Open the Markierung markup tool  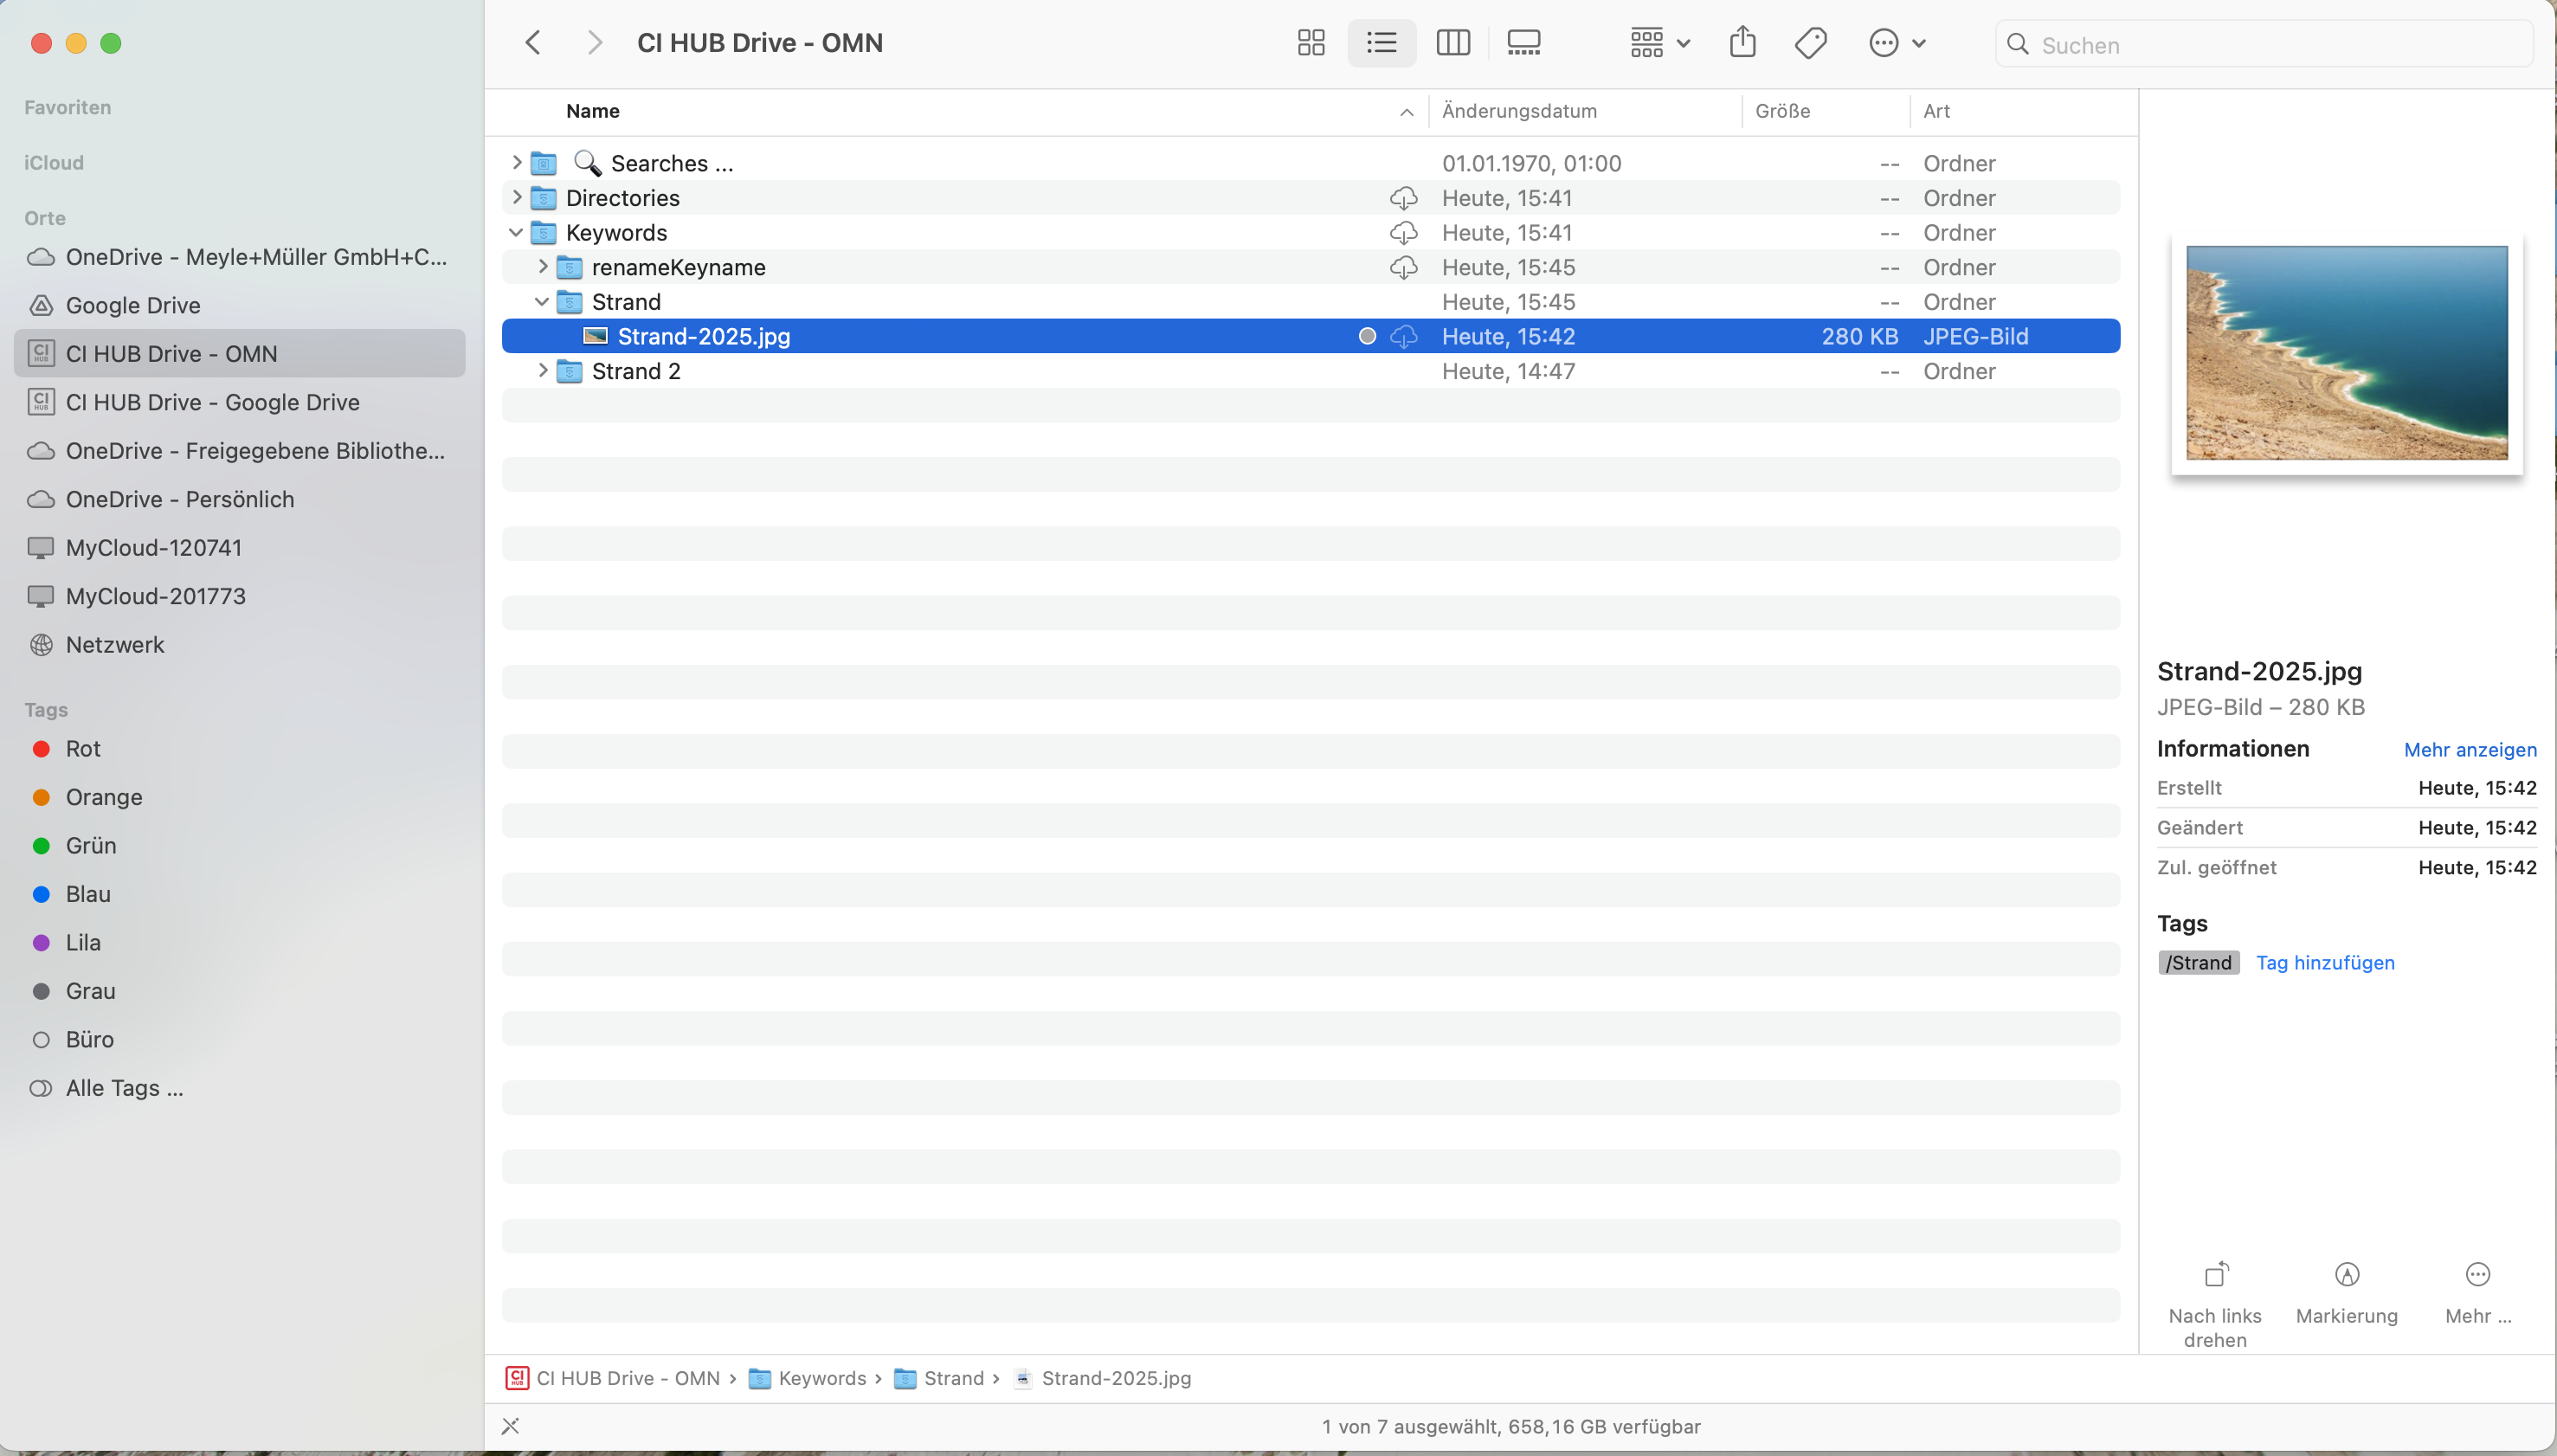(2346, 1275)
